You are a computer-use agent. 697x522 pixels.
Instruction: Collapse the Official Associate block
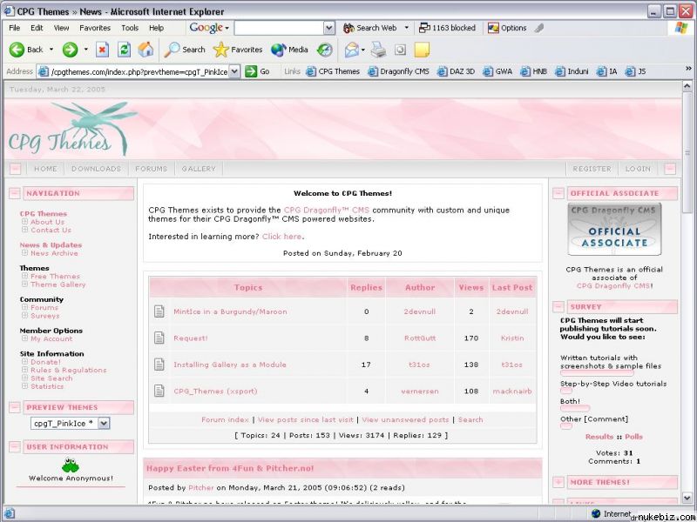pos(558,193)
